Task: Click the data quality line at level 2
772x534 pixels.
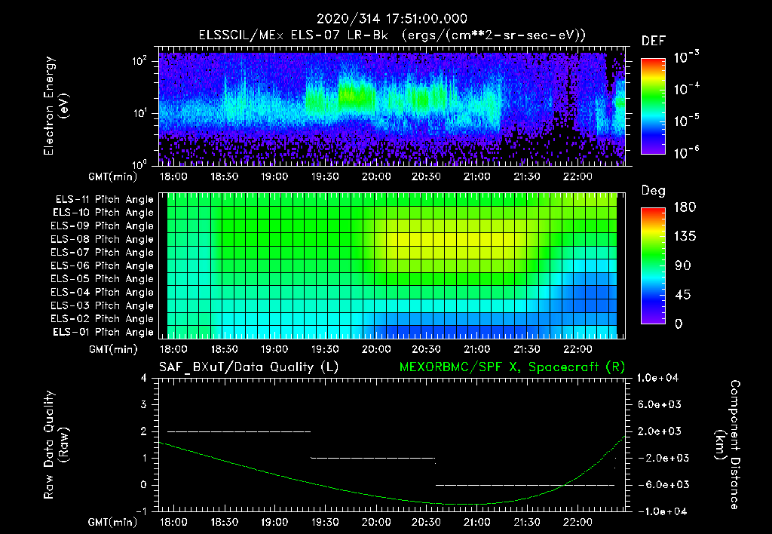Action: pos(239,431)
